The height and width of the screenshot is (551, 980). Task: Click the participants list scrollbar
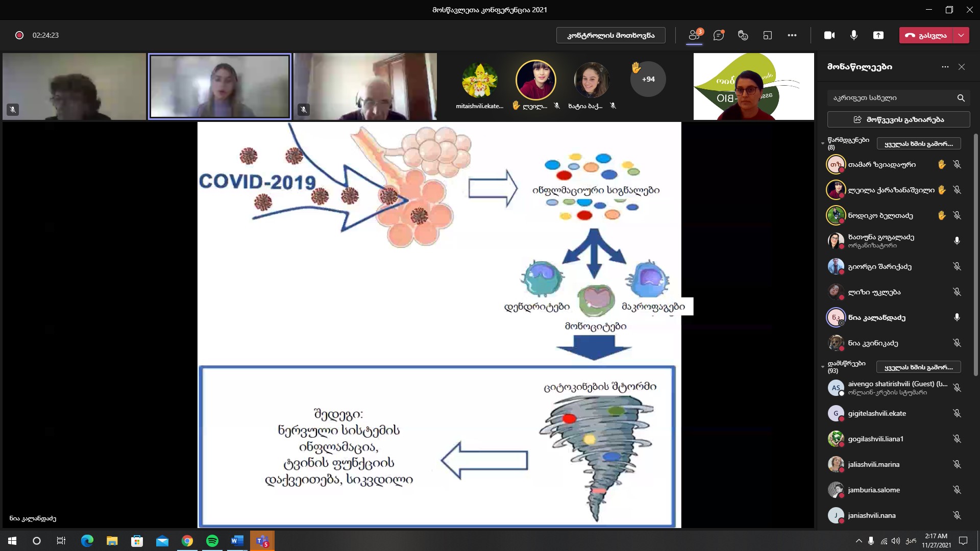pos(976,255)
